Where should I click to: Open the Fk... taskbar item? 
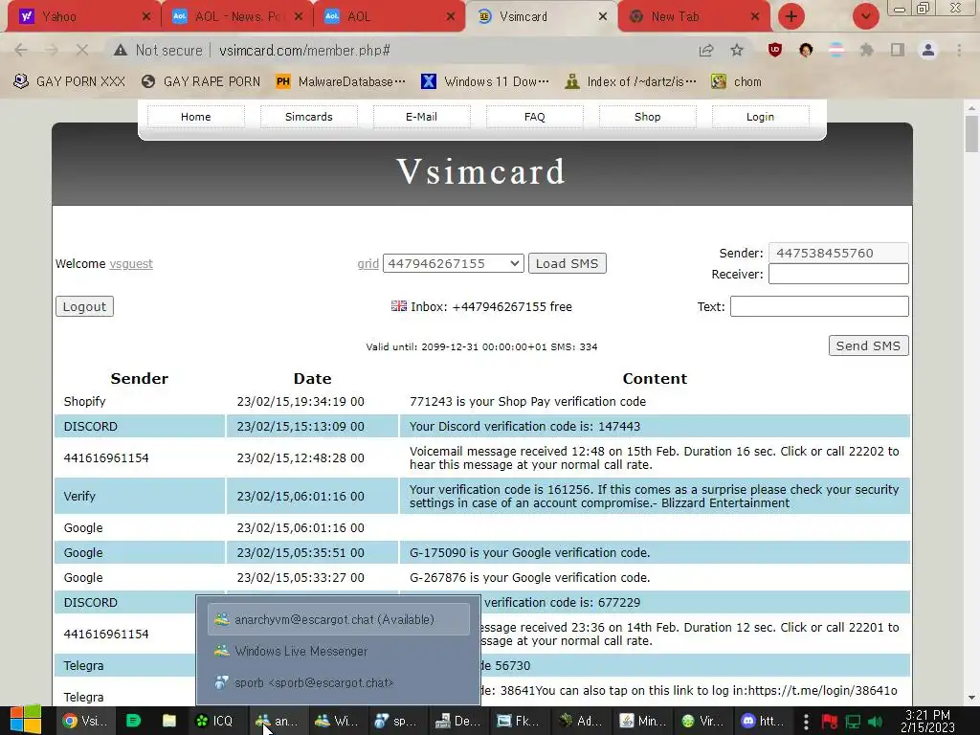[518, 721]
